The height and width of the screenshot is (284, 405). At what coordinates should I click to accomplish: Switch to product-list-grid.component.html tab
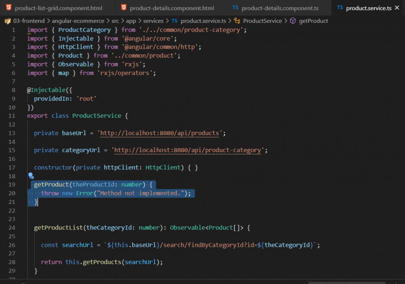point(59,8)
